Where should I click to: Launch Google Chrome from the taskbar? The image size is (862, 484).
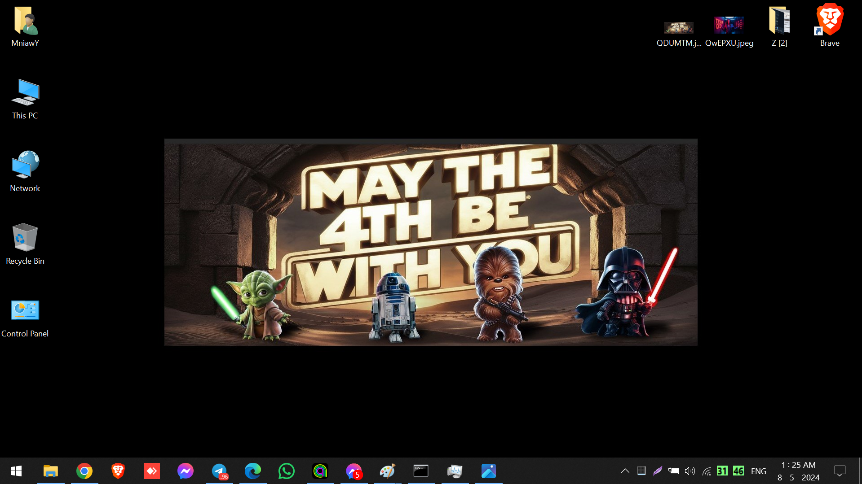coord(84,471)
